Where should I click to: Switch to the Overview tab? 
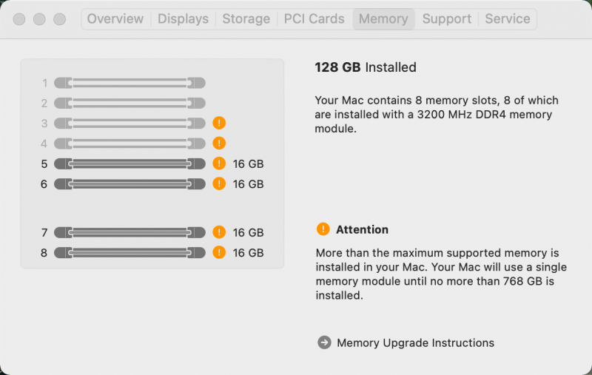(x=115, y=19)
